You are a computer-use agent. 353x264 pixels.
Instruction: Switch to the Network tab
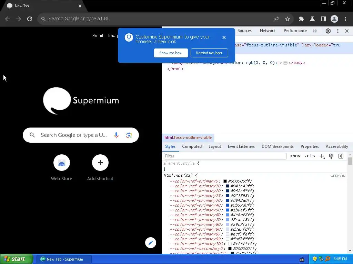268,31
